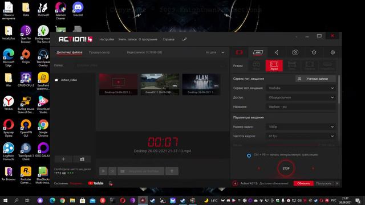Click the webcam status icon near YouTube

click(x=111, y=183)
